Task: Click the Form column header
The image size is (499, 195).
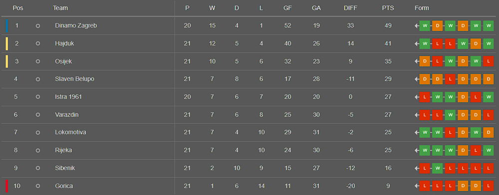Action: pos(422,8)
